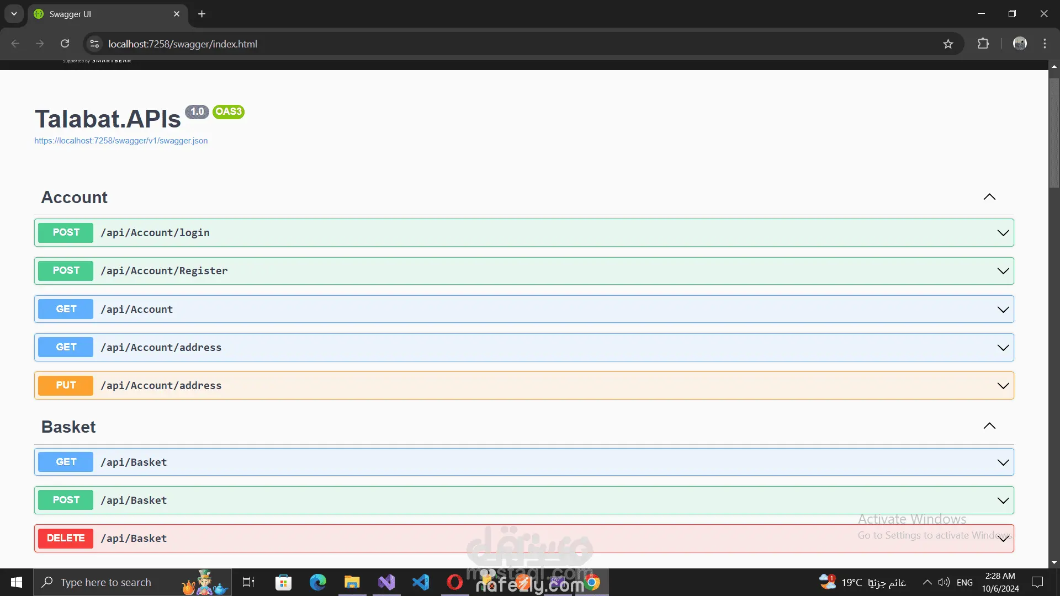Click the GET badge for /api/Account
Image resolution: width=1060 pixels, height=596 pixels.
[66, 309]
